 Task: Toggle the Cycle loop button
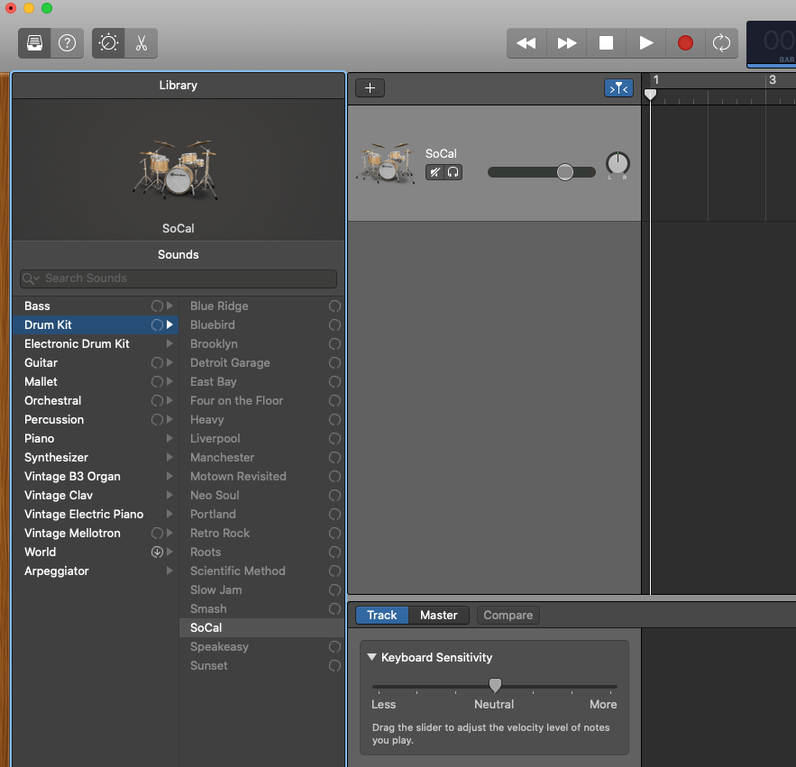tap(721, 43)
